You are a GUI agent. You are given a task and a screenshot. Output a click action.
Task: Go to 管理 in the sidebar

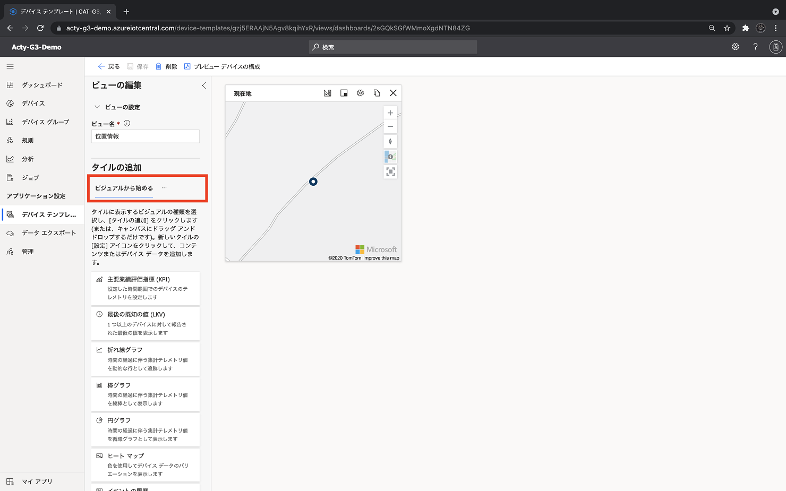(42, 252)
